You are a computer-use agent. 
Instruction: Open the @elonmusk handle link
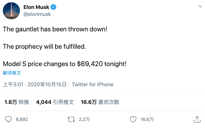[37, 14]
